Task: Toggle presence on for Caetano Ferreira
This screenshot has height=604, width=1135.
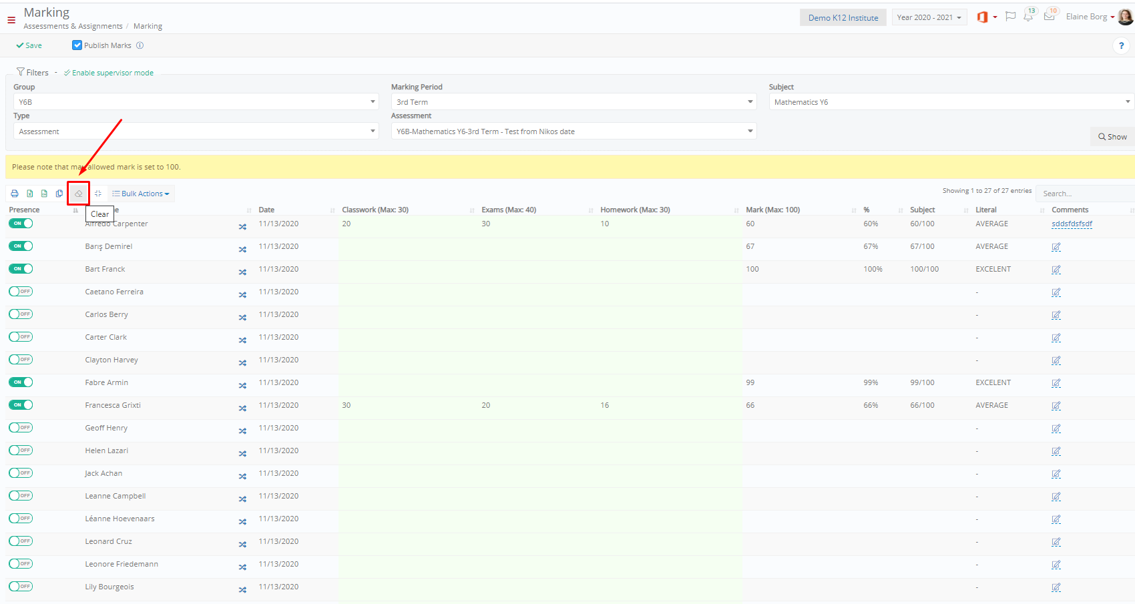Action: [x=21, y=292]
